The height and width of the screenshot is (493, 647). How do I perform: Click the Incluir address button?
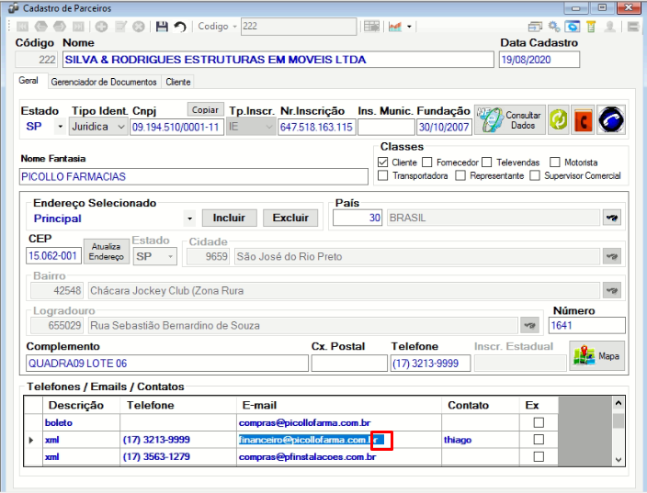(230, 218)
